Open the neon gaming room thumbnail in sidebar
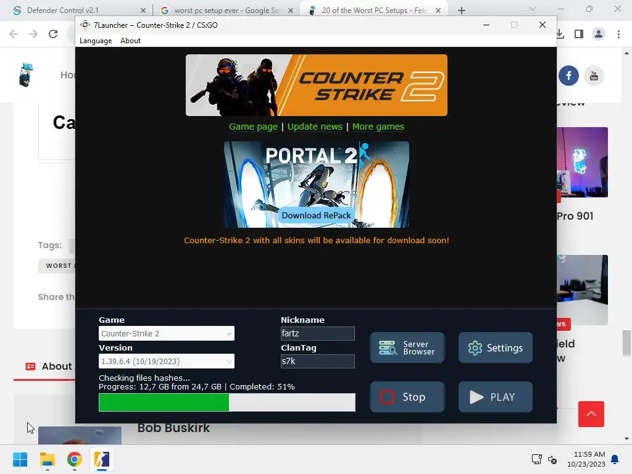 [583, 162]
